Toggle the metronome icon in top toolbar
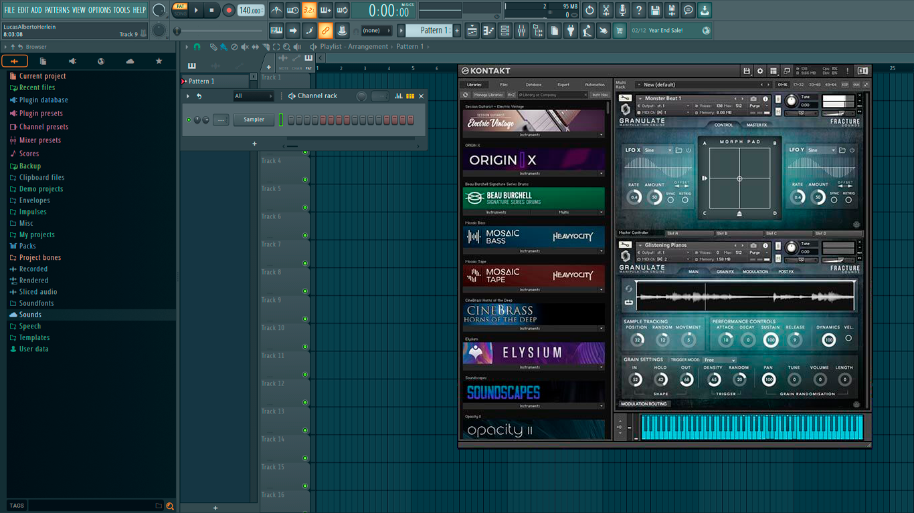The width and height of the screenshot is (914, 513). tap(276, 10)
